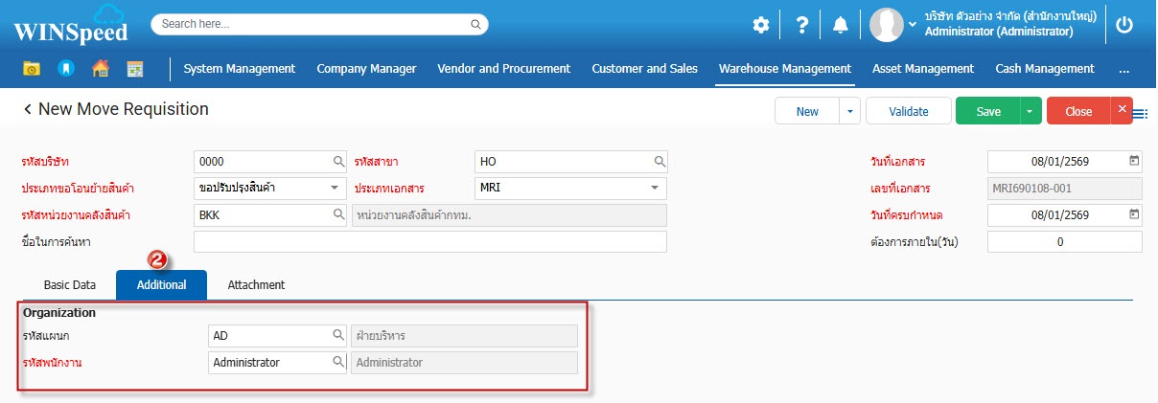Screen dimensions: 1158x403
Task: Click lookup icon in รหัสพนักงาน field
Action: (x=338, y=363)
